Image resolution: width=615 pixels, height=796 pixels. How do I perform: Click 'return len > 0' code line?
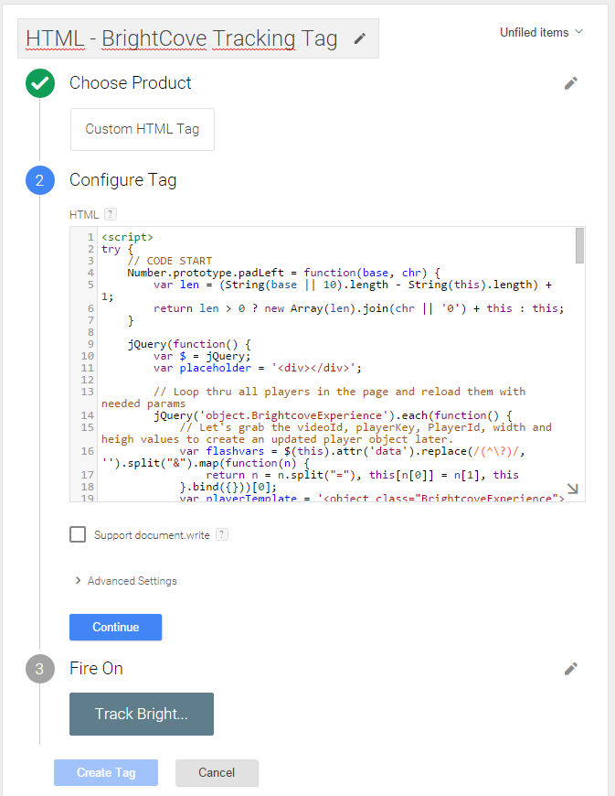coord(359,308)
